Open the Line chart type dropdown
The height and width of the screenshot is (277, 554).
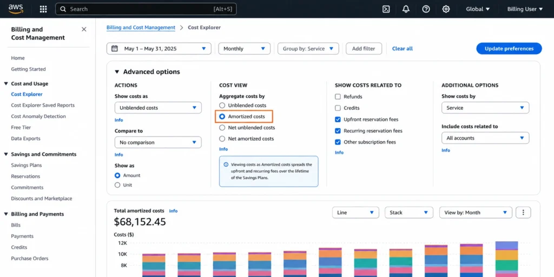click(x=355, y=212)
